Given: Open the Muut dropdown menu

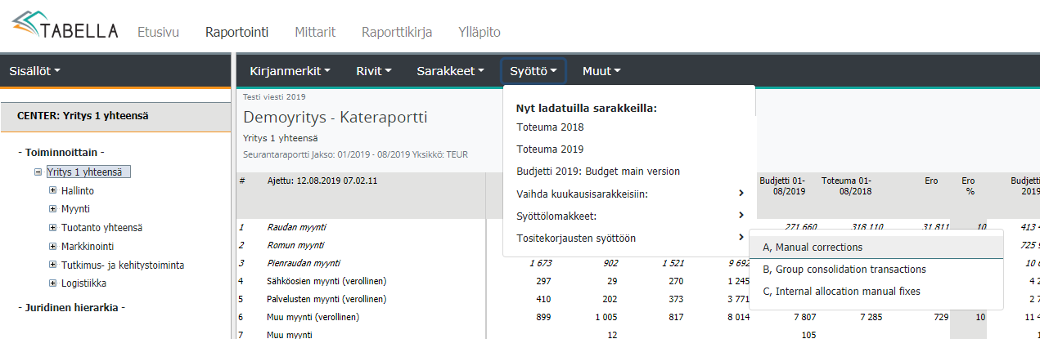Looking at the screenshot, I should pyautogui.click(x=601, y=71).
